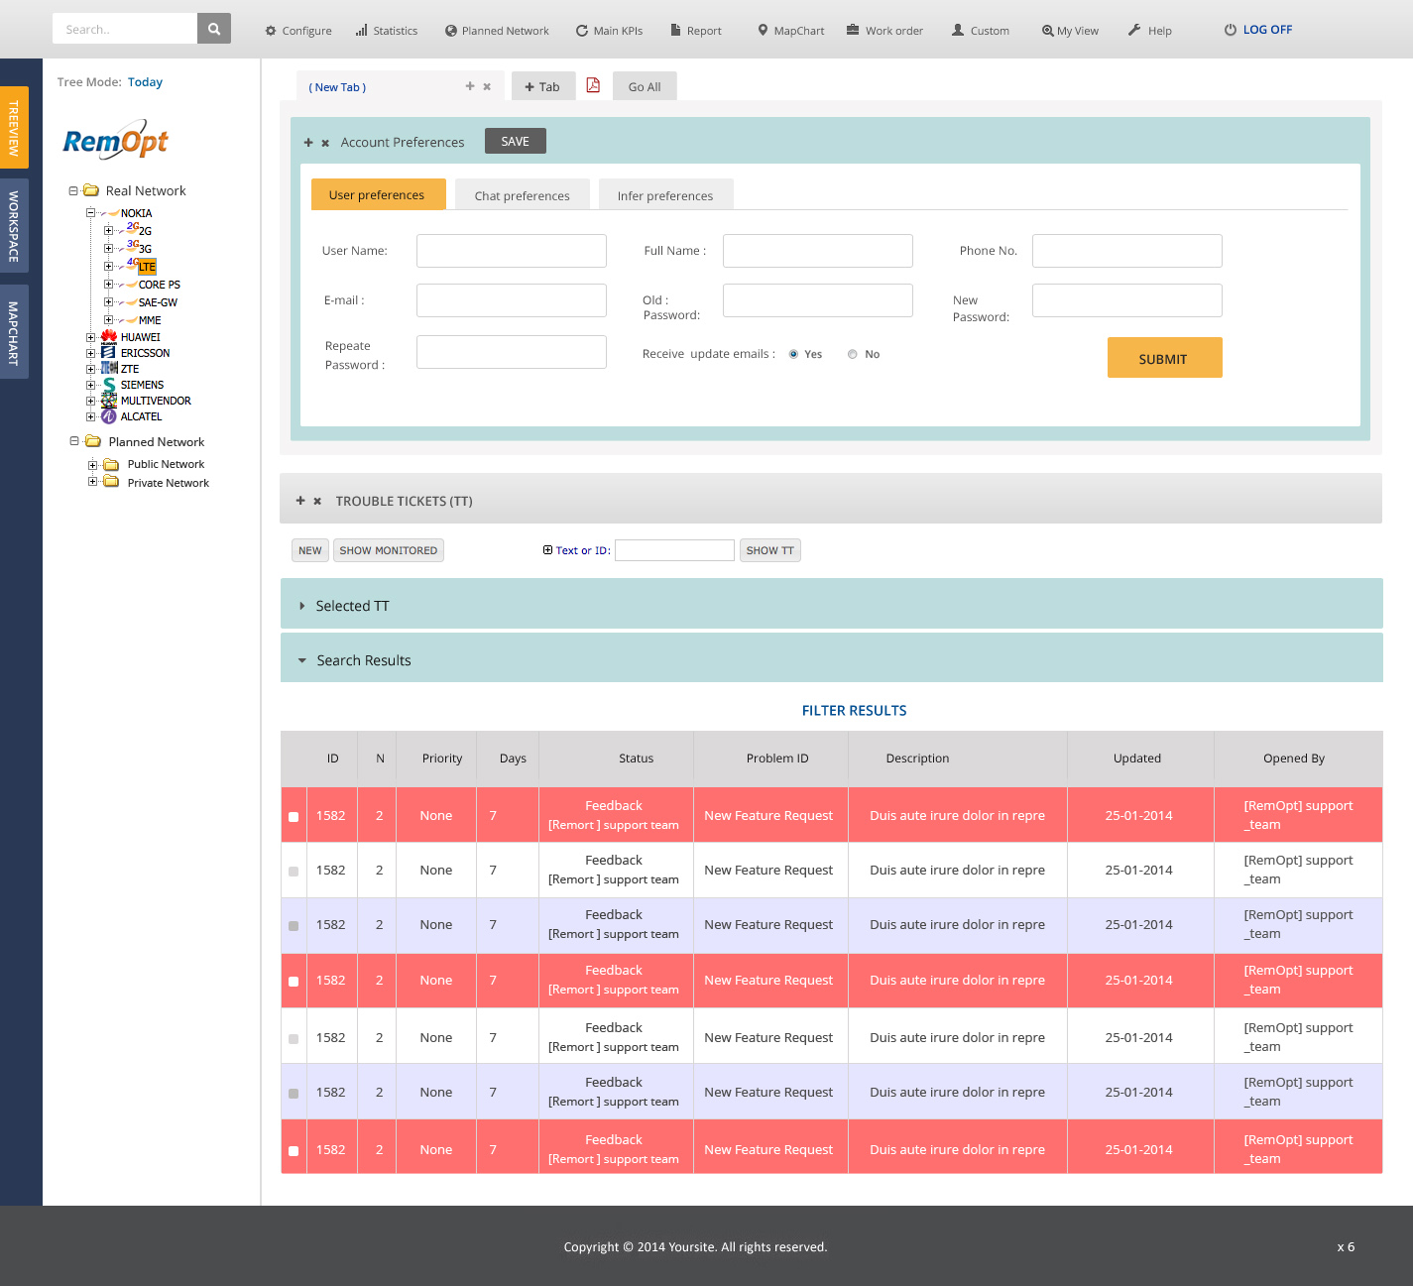Click Trouble Tickets panel plus icon
1413x1286 pixels.
(x=300, y=501)
